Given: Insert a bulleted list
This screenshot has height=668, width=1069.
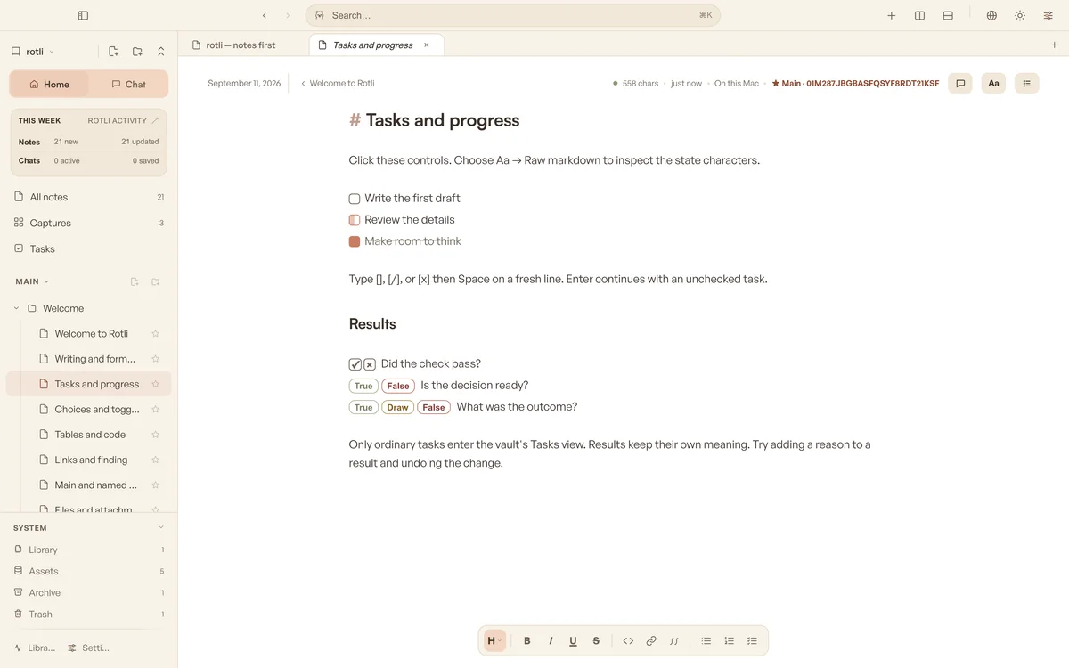Looking at the screenshot, I should click(706, 640).
